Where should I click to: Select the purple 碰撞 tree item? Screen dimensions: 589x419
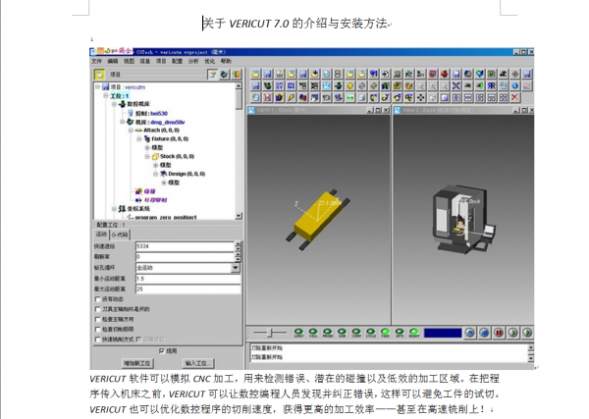pyautogui.click(x=149, y=191)
